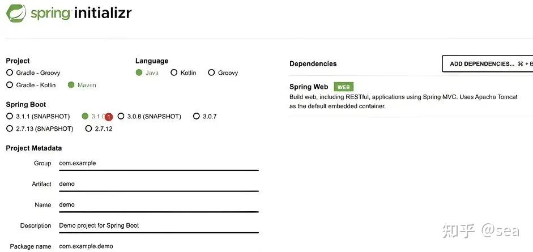Select Spring Boot version 3.0.7
The width and height of the screenshot is (533, 252).
click(197, 116)
